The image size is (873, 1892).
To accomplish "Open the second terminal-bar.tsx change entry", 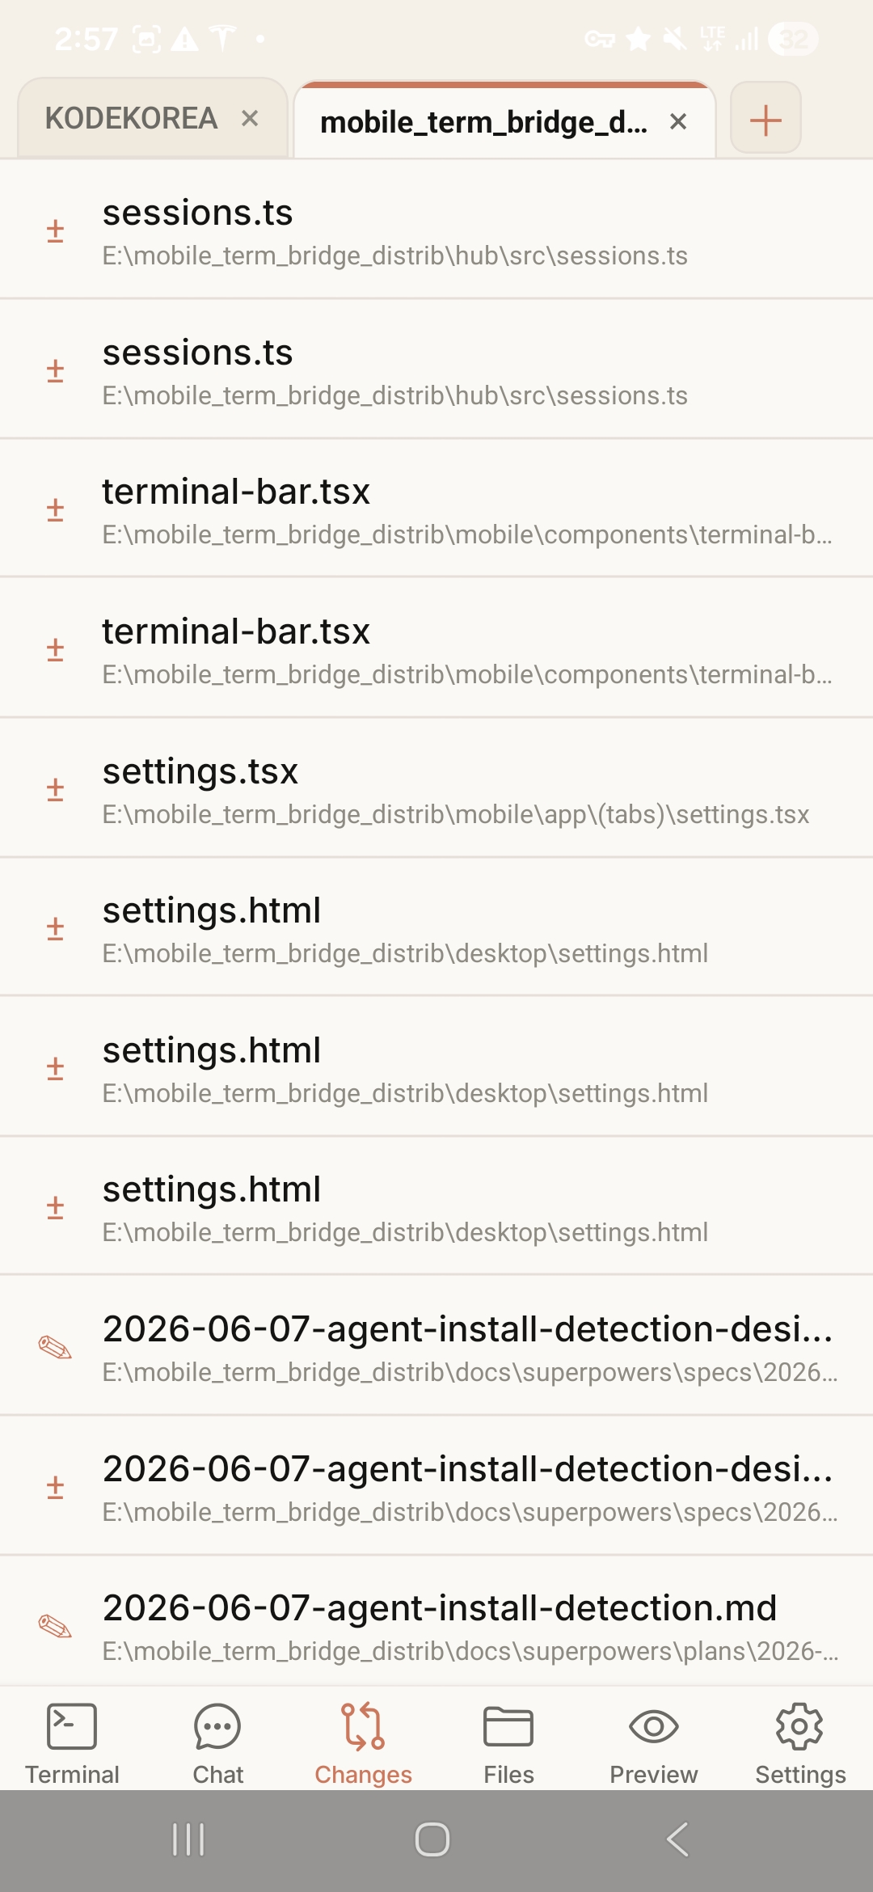I will (436, 648).
